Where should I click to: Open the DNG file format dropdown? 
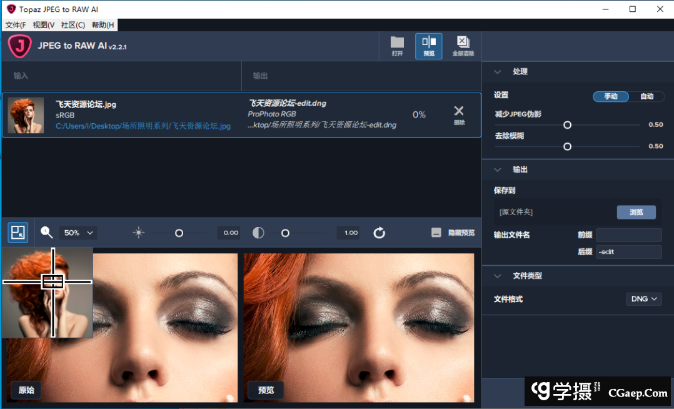click(x=643, y=299)
